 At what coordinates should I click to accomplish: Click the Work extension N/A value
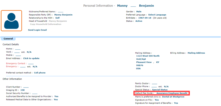(29, 52)
